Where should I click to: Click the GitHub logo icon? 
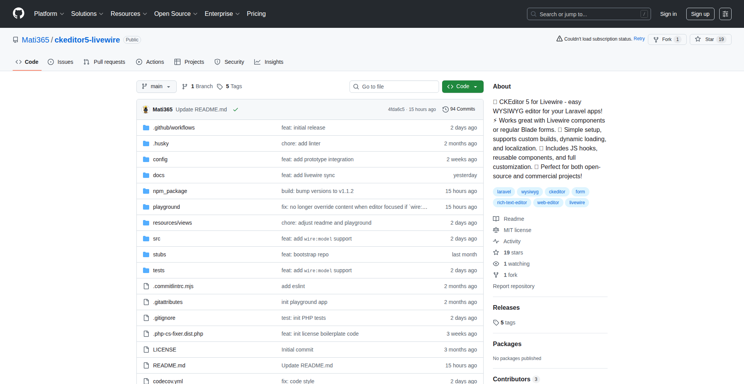[x=19, y=14]
